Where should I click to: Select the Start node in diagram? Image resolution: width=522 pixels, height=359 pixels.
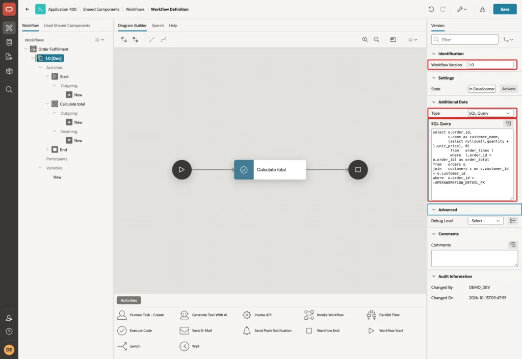click(182, 169)
